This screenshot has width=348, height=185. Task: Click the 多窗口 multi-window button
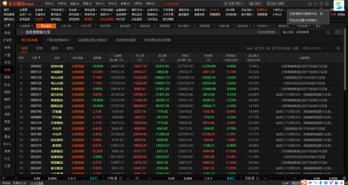[x=255, y=3]
